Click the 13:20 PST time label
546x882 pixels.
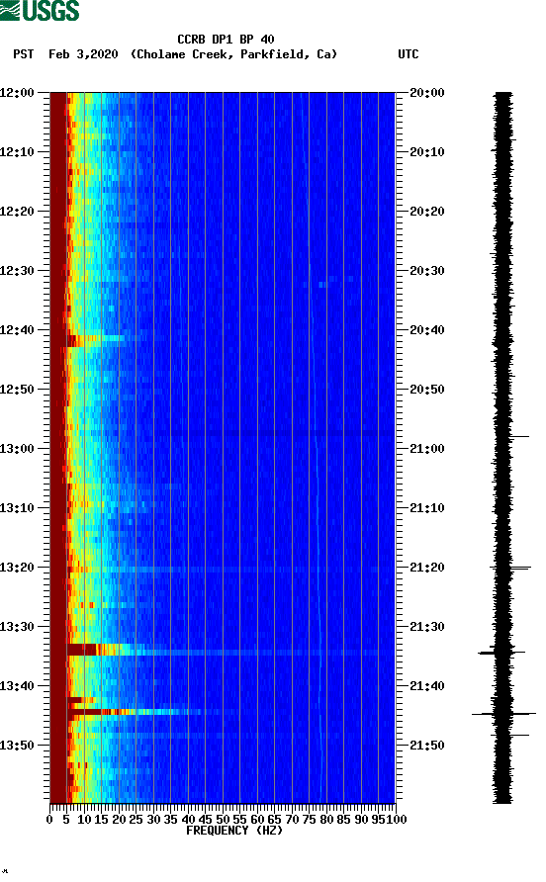point(17,568)
